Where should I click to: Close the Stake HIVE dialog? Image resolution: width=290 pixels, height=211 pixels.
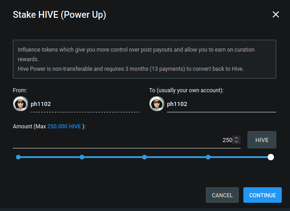point(275,15)
